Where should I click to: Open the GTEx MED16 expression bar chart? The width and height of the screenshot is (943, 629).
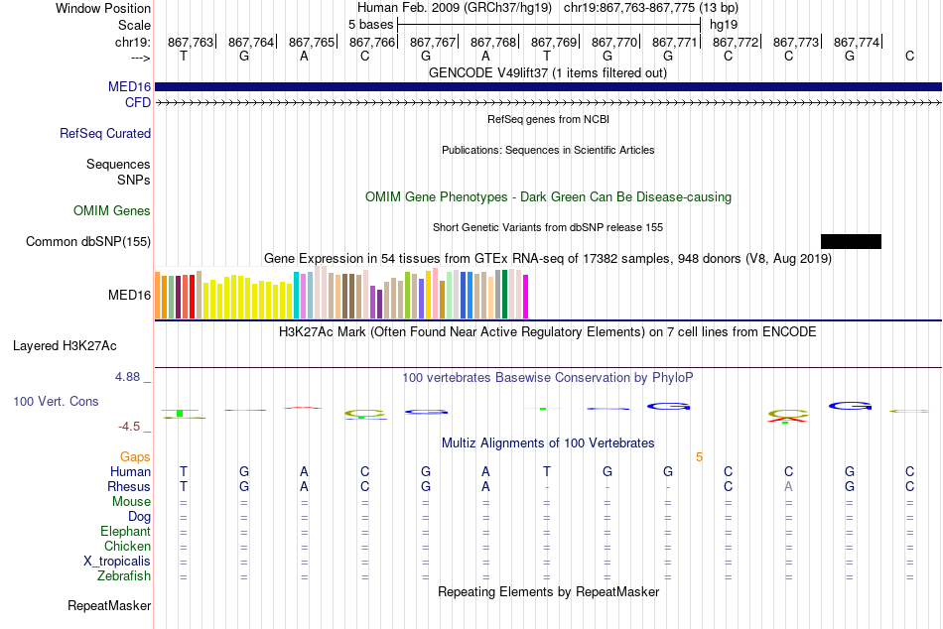[x=341, y=293]
